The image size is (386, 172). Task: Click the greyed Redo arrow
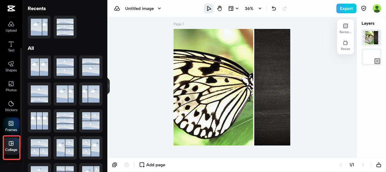(x=285, y=8)
